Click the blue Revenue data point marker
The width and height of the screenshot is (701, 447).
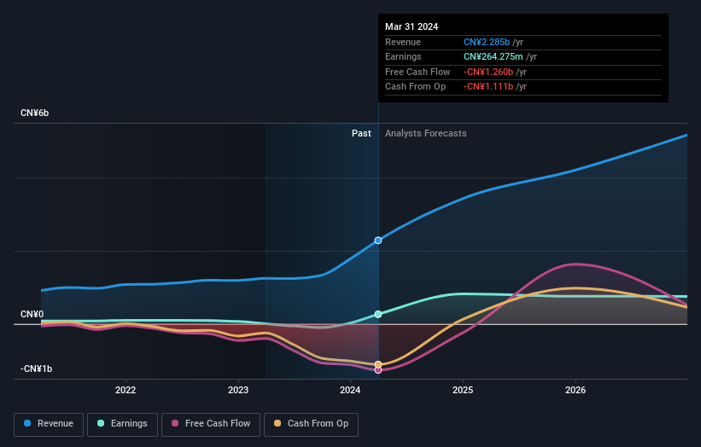(x=378, y=241)
